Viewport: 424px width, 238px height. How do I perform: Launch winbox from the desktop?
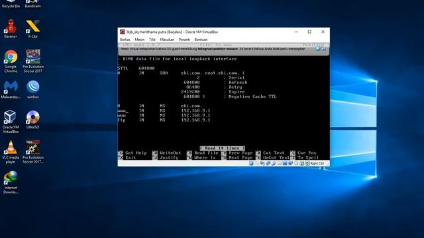(x=32, y=90)
